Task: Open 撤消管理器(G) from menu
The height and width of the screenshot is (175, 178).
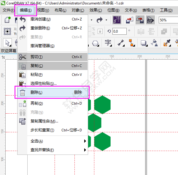Action: click(53, 46)
